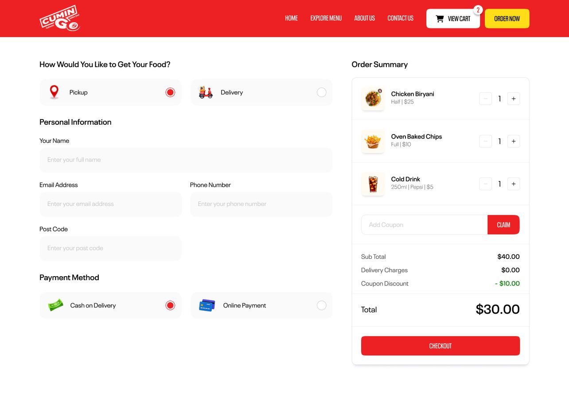This screenshot has height=404, width=569.
Task: Click the red map pin Pickup icon
Action: point(54,92)
